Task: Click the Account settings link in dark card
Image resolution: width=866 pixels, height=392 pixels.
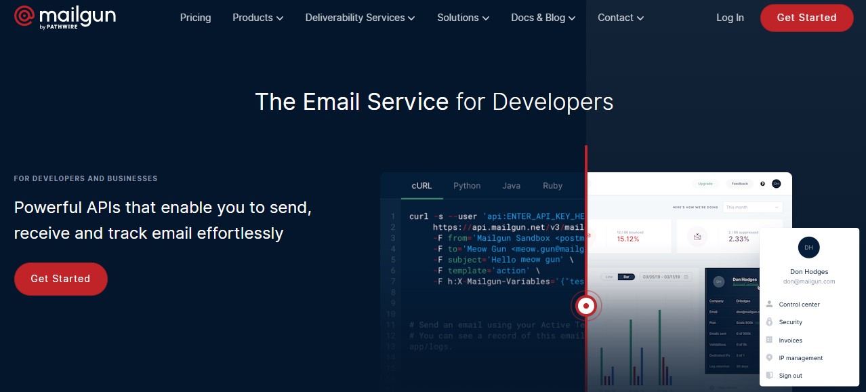Action: tap(746, 285)
